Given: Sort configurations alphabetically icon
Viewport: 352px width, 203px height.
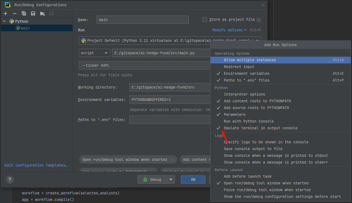Looking at the screenshot, I should point(51,13).
